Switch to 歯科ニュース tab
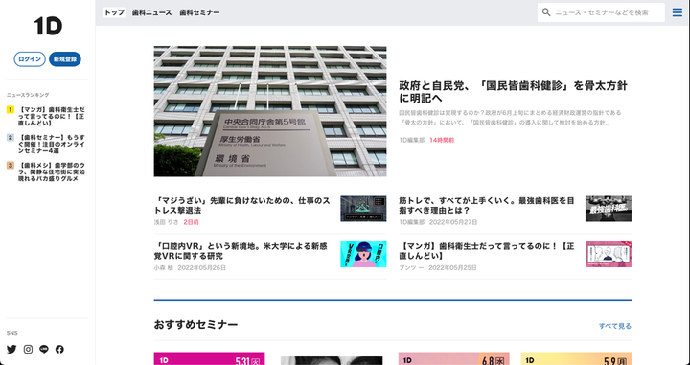This screenshot has width=690, height=365. click(x=151, y=12)
